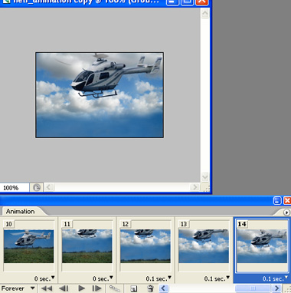The height and width of the screenshot is (293, 291).
Task: Open frame 10 delay time dropdown
Action: [x=44, y=278]
